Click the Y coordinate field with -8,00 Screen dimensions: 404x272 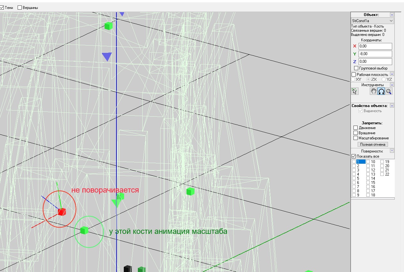[375, 54]
